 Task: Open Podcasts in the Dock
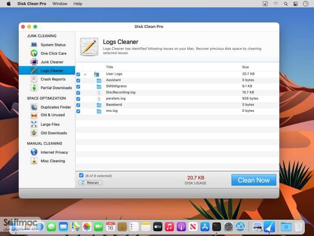pos(181,227)
